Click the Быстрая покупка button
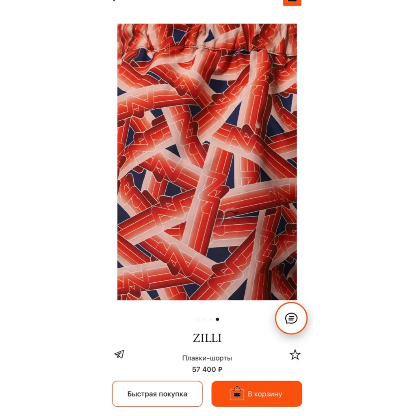 157,394
